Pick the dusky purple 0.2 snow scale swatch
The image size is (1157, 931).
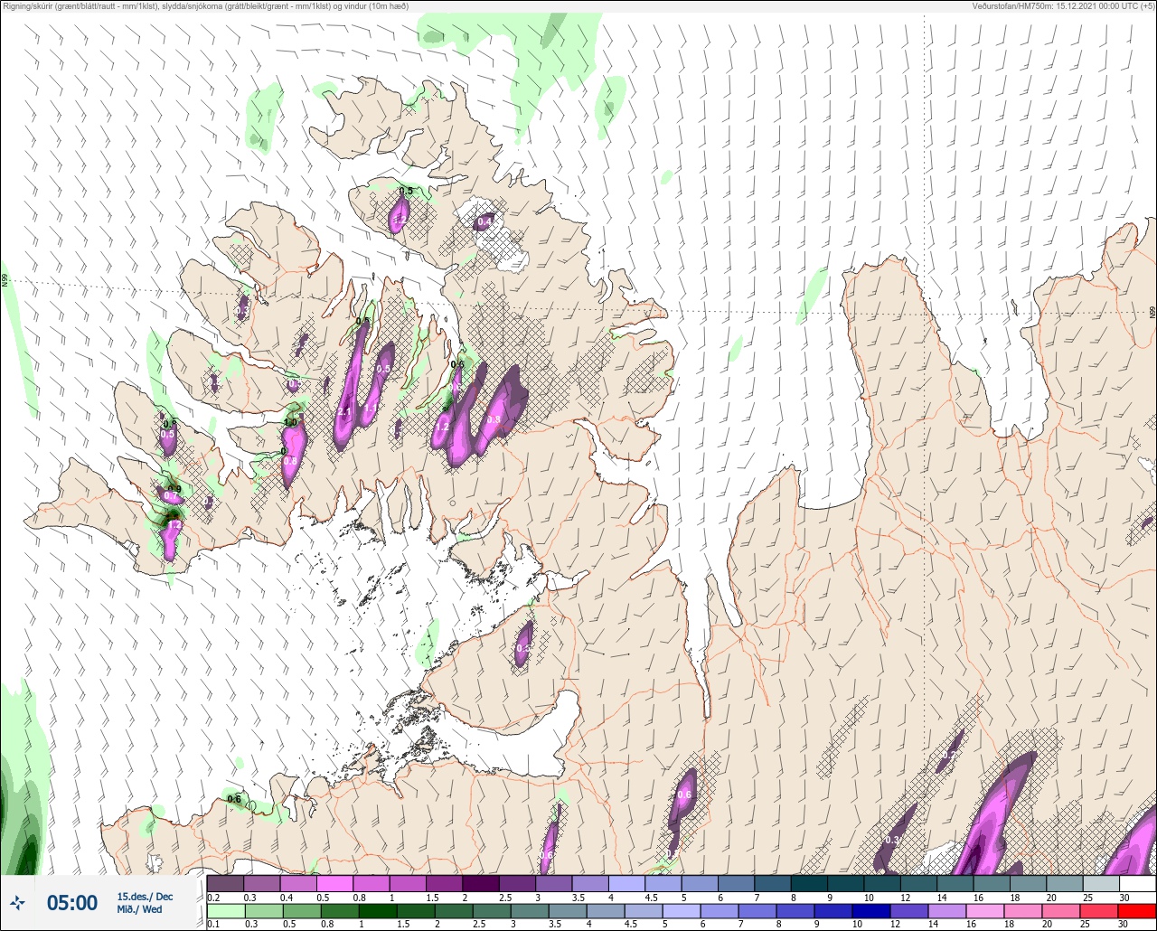pyautogui.click(x=226, y=883)
